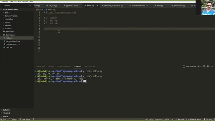Split the terminal panel
215x121 pixels.
pyautogui.click(x=204, y=67)
